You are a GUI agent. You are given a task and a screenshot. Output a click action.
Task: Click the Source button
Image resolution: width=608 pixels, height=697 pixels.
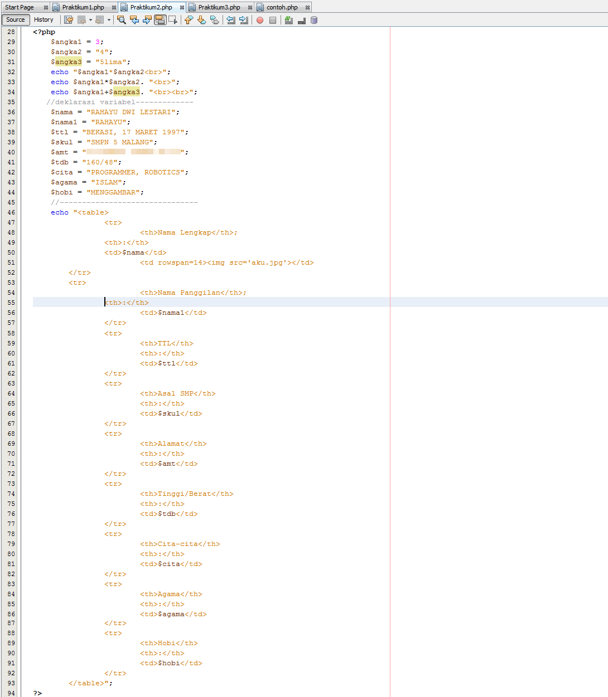pyautogui.click(x=15, y=20)
